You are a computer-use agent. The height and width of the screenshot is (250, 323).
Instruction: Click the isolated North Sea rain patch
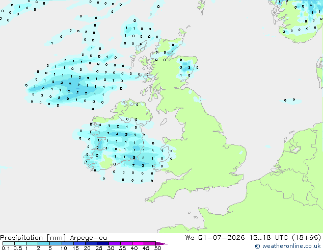tap(290, 101)
